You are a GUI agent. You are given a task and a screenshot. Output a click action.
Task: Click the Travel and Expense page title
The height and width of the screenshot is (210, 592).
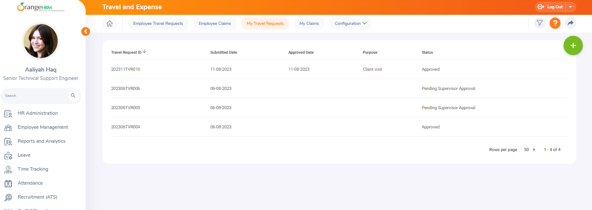point(132,7)
